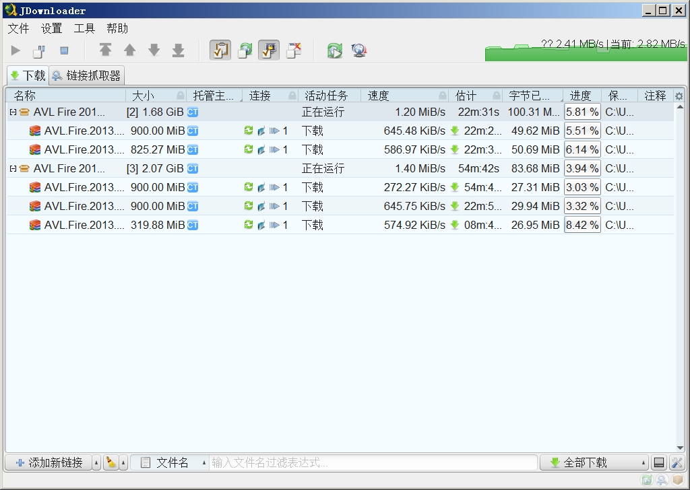690x490 pixels.
Task: Open the settings wrench icon at bottom right
Action: tap(677, 463)
